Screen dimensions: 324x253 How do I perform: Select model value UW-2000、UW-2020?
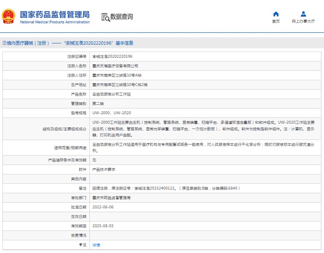pos(112,113)
